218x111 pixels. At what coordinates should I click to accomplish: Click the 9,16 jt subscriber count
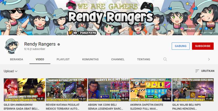(35, 49)
